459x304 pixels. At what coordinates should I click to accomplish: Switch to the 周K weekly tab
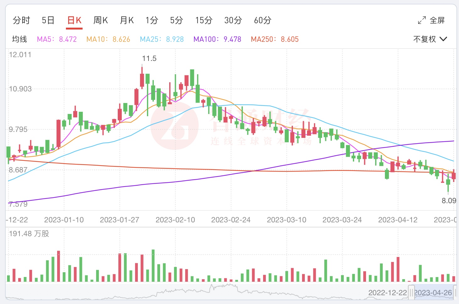point(101,20)
